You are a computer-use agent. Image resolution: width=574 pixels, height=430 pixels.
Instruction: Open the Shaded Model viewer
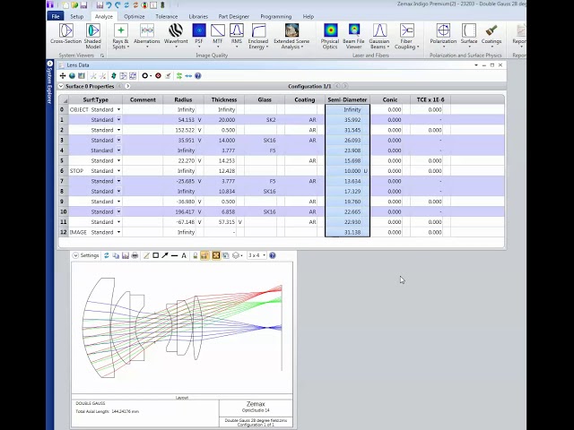pyautogui.click(x=92, y=36)
